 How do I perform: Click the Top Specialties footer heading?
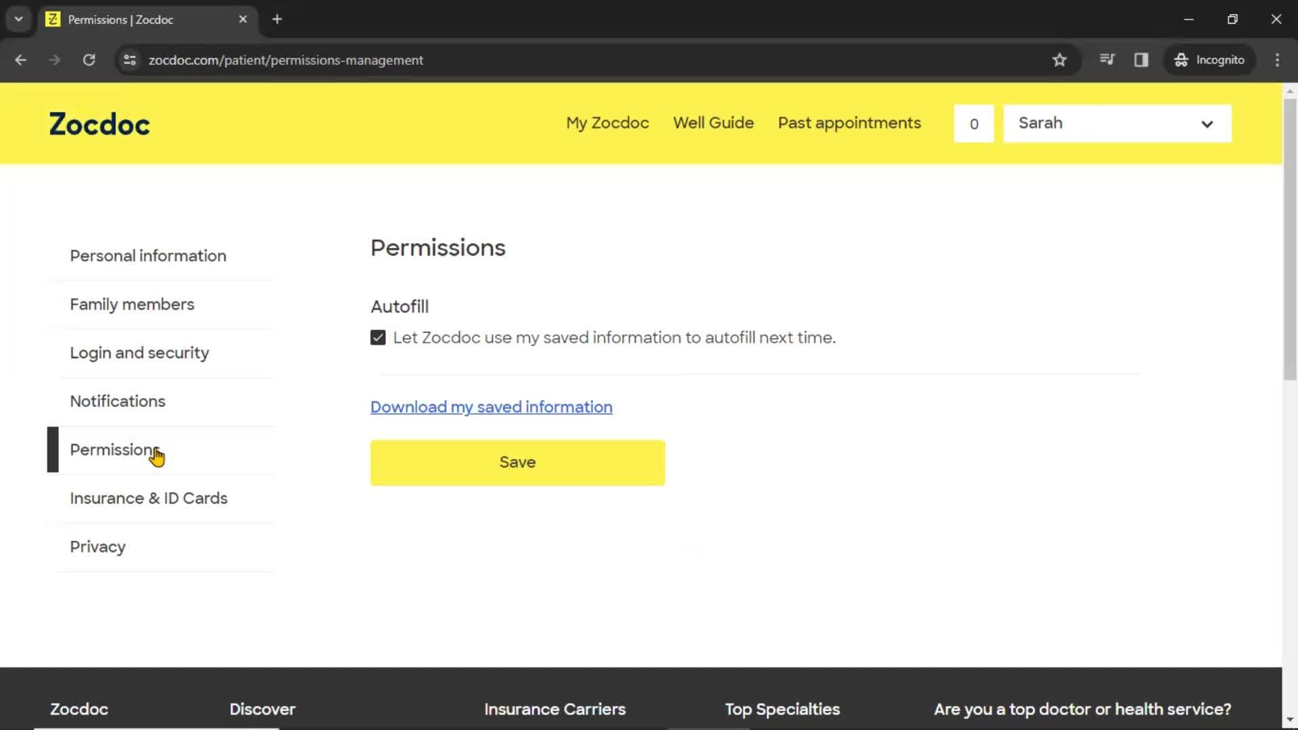click(x=782, y=710)
